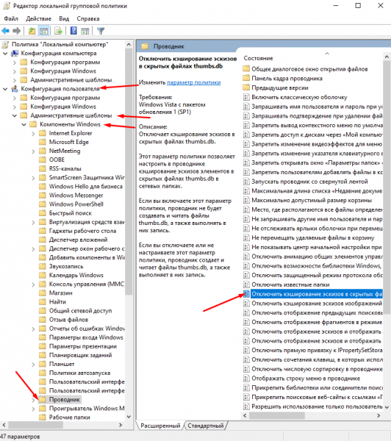This screenshot has height=441, width=391.
Task: Click folder icon of 'Панель кадра проводника'
Action: click(x=246, y=78)
